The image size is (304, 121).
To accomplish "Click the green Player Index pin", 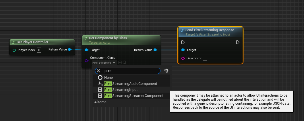I will click(x=14, y=50).
